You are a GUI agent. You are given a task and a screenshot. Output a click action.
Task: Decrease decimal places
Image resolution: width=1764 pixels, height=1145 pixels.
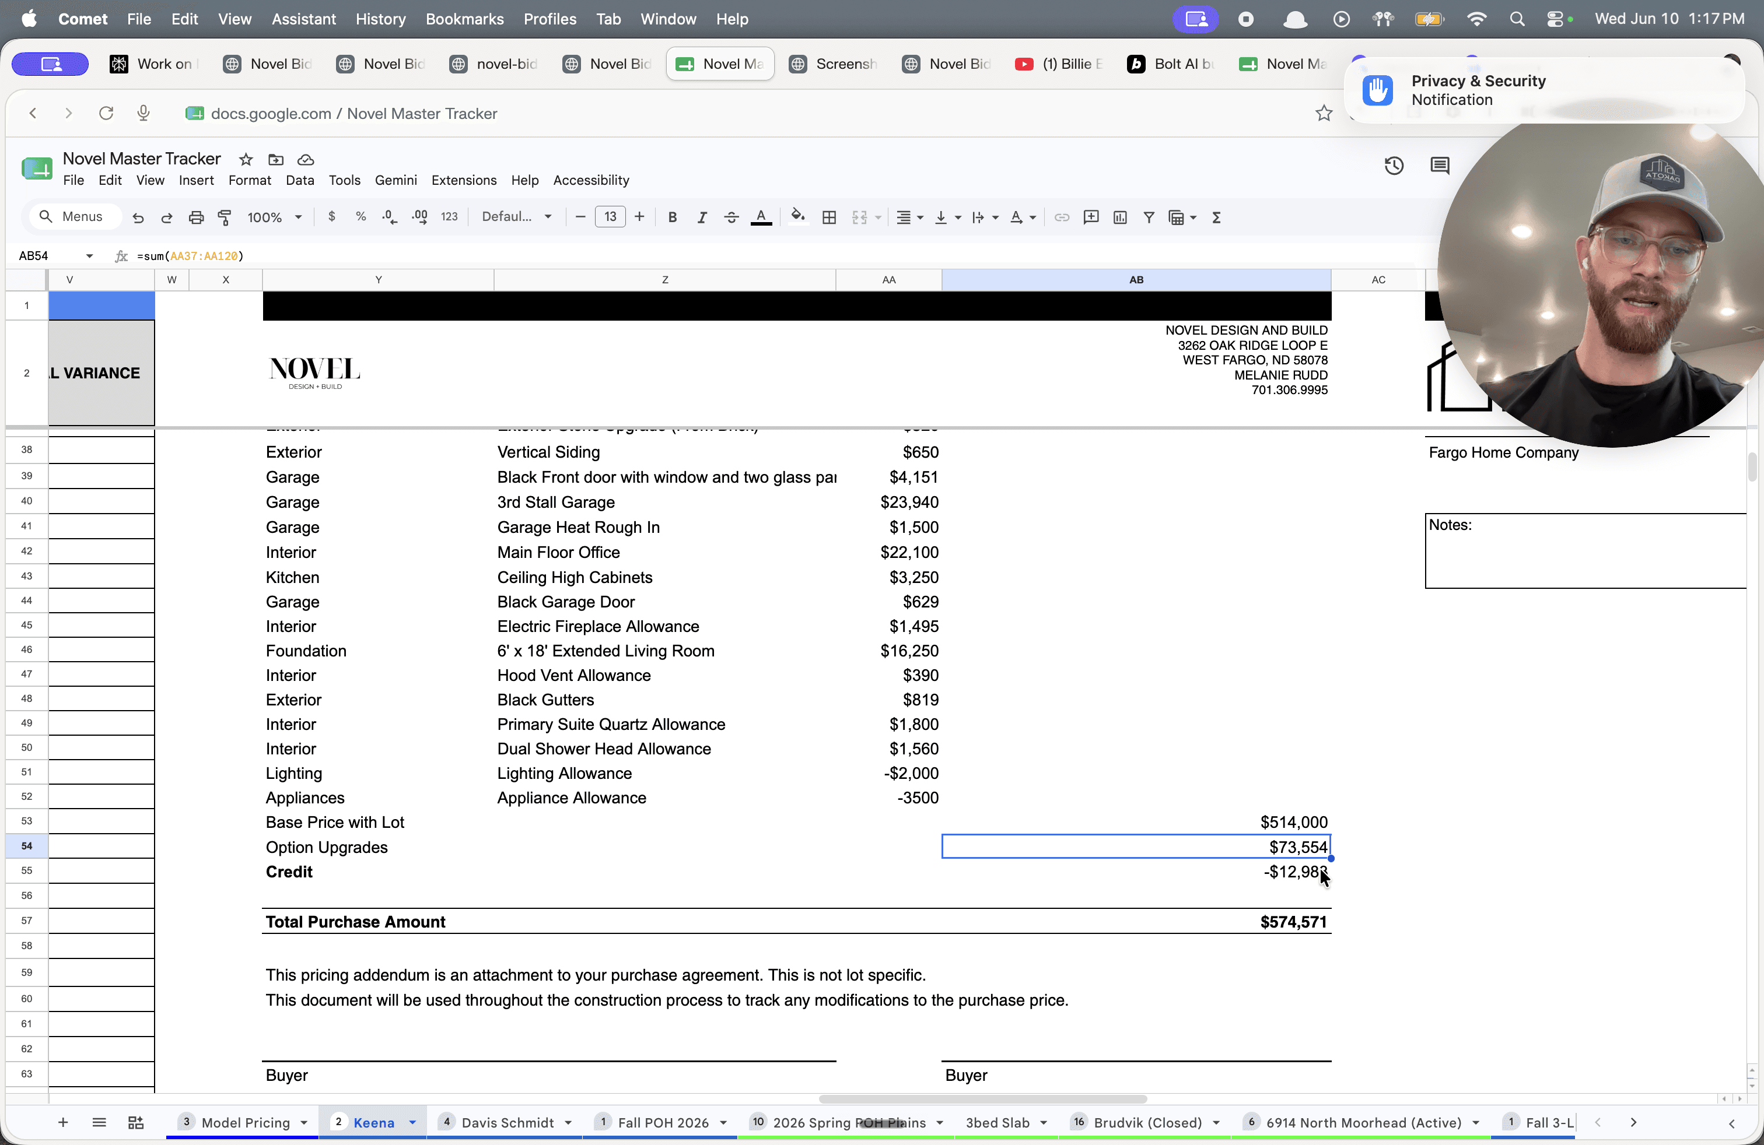[389, 216]
